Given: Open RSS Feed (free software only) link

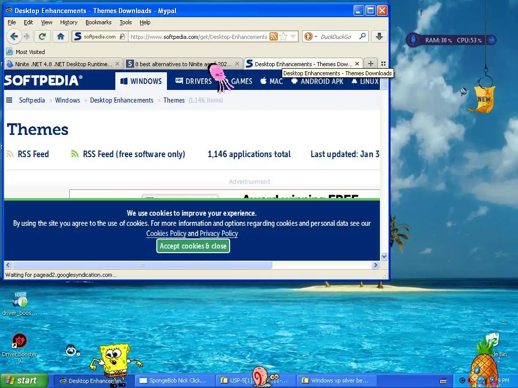Looking at the screenshot, I should point(128,154).
